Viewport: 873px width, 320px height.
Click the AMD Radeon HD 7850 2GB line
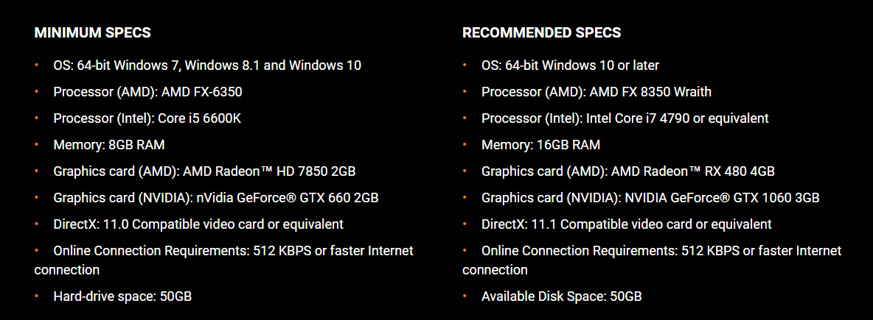pos(204,171)
